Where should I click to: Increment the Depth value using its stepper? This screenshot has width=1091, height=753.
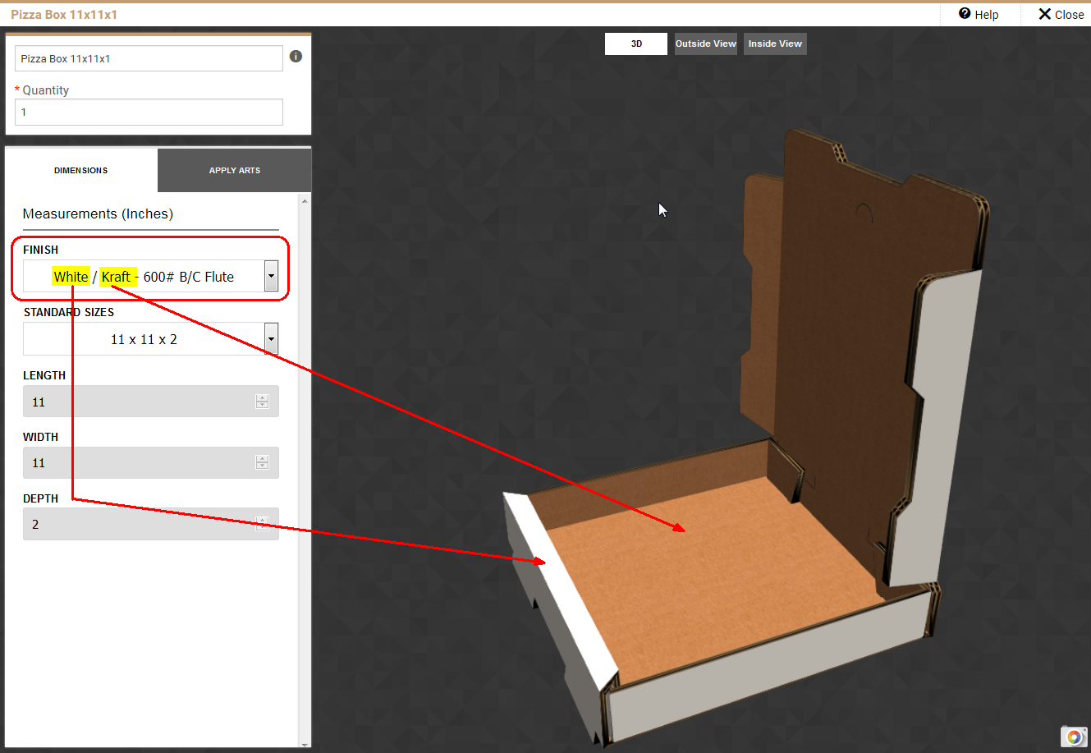tap(262, 520)
